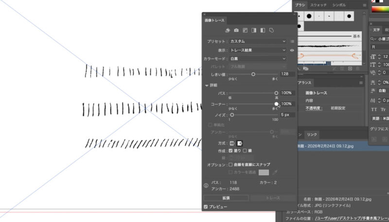The width and height of the screenshot is (389, 222).
Task: Apply the Grayscale preset icon
Action: pos(254,30)
